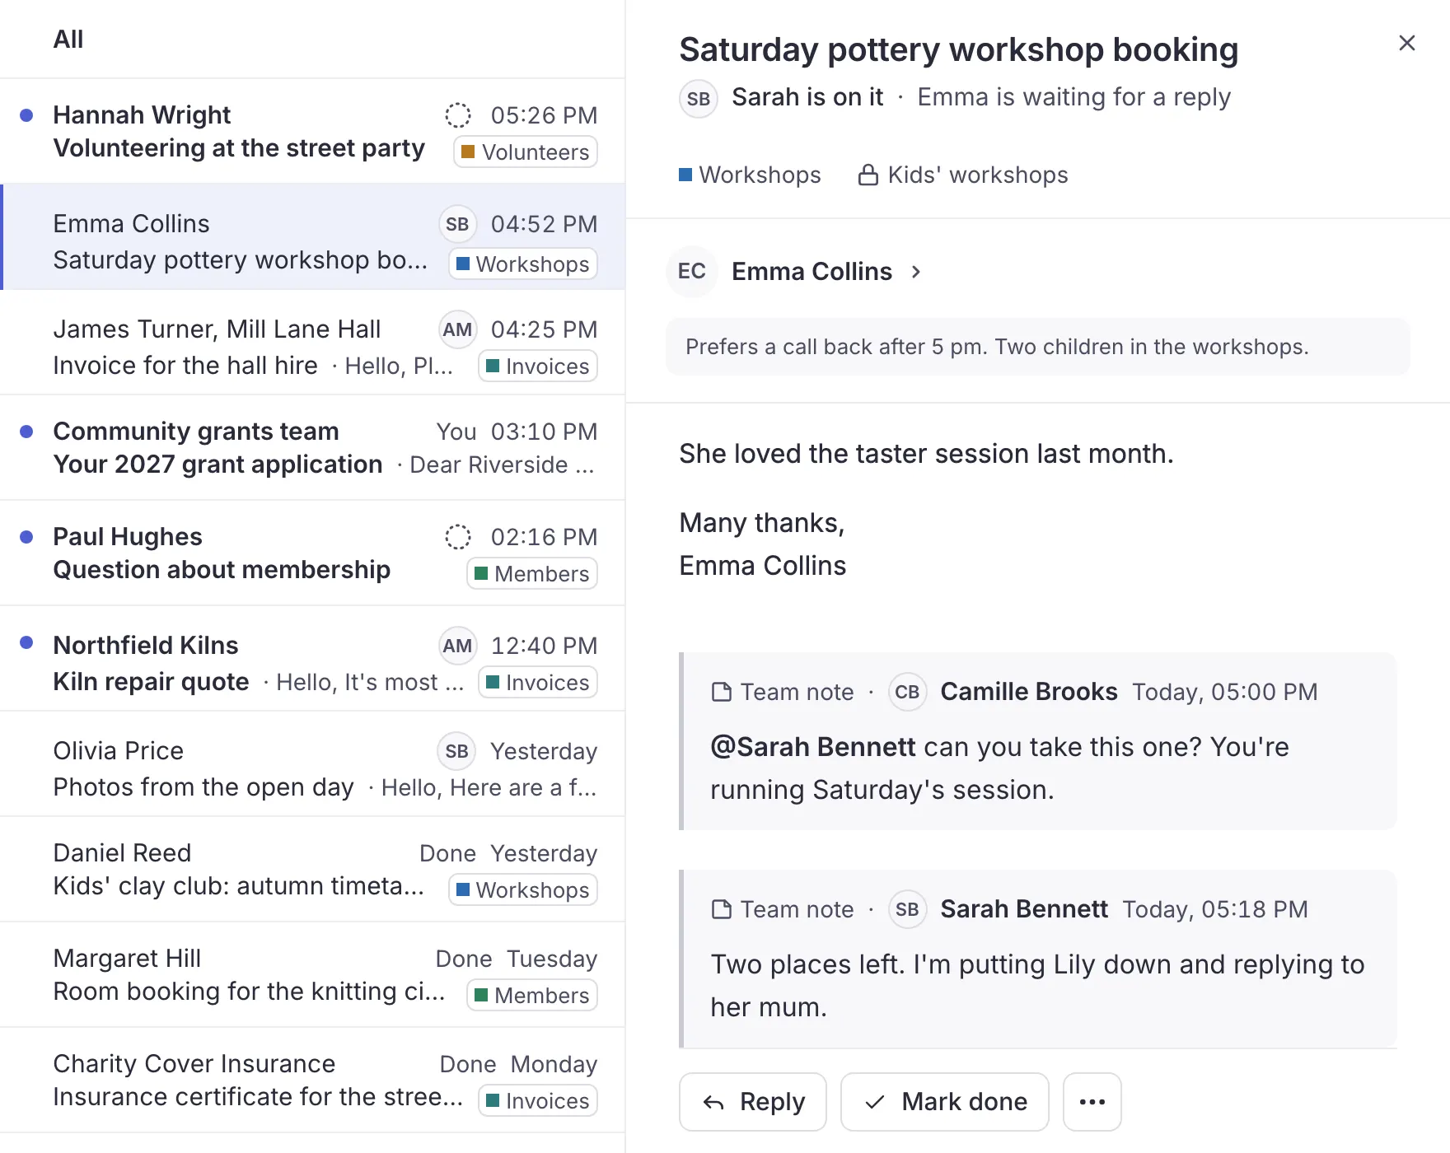Close the conversation detail panel
This screenshot has height=1153, width=1450.
pyautogui.click(x=1407, y=43)
